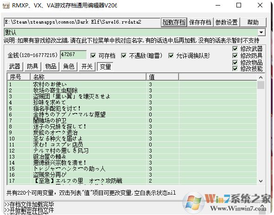Image resolution: width=274 pixels, height=215 pixels.
Task: Open the 默认 game profile dropdown
Action: [x=261, y=32]
